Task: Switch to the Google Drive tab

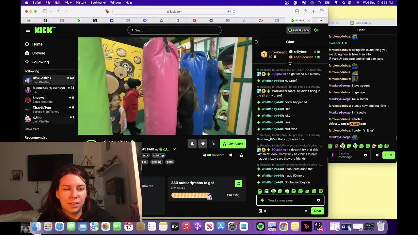Action: click(x=161, y=21)
